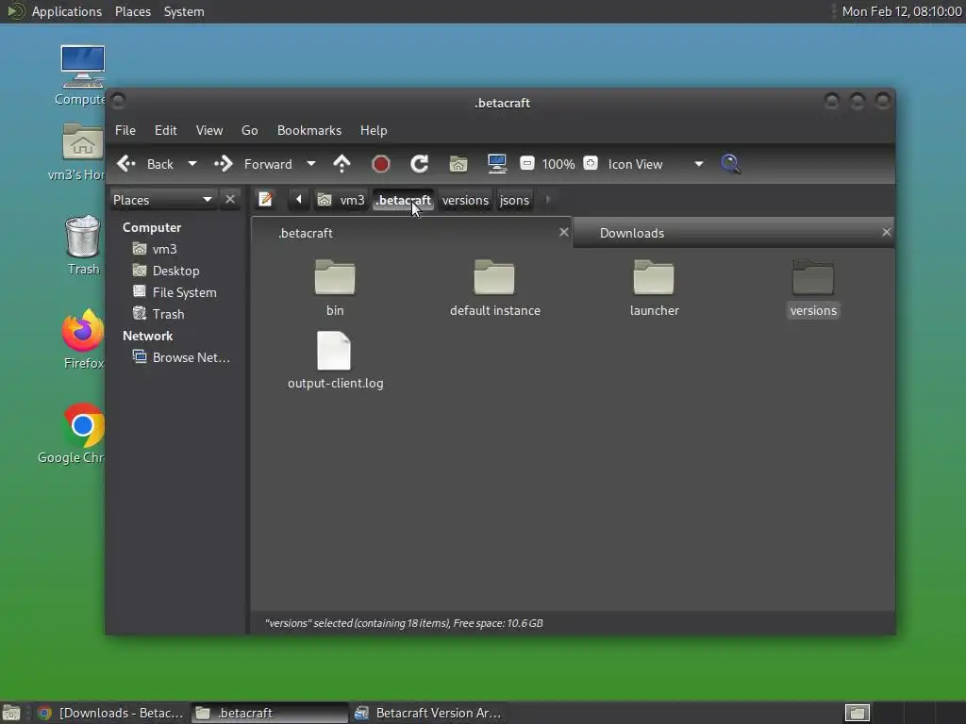Viewport: 966px width, 724px height.
Task: Open Places menu in top panel
Action: pyautogui.click(x=132, y=11)
